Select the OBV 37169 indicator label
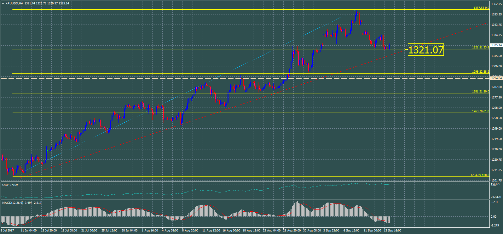This screenshot has width=503, height=234. coord(10,185)
